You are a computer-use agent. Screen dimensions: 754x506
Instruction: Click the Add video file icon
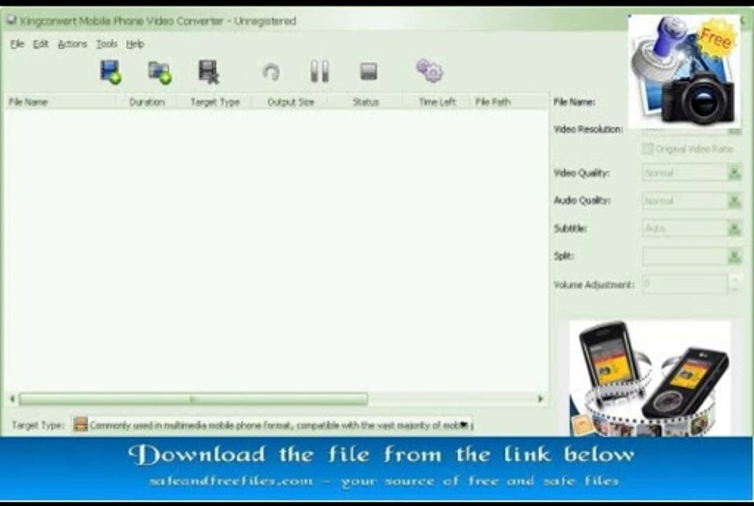[x=111, y=72]
